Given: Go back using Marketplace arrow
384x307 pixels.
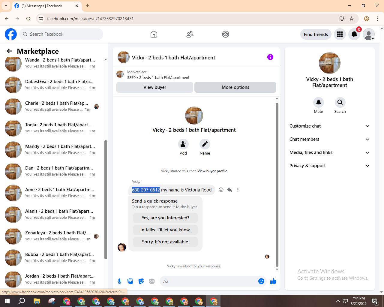Looking at the screenshot, I should [10, 51].
